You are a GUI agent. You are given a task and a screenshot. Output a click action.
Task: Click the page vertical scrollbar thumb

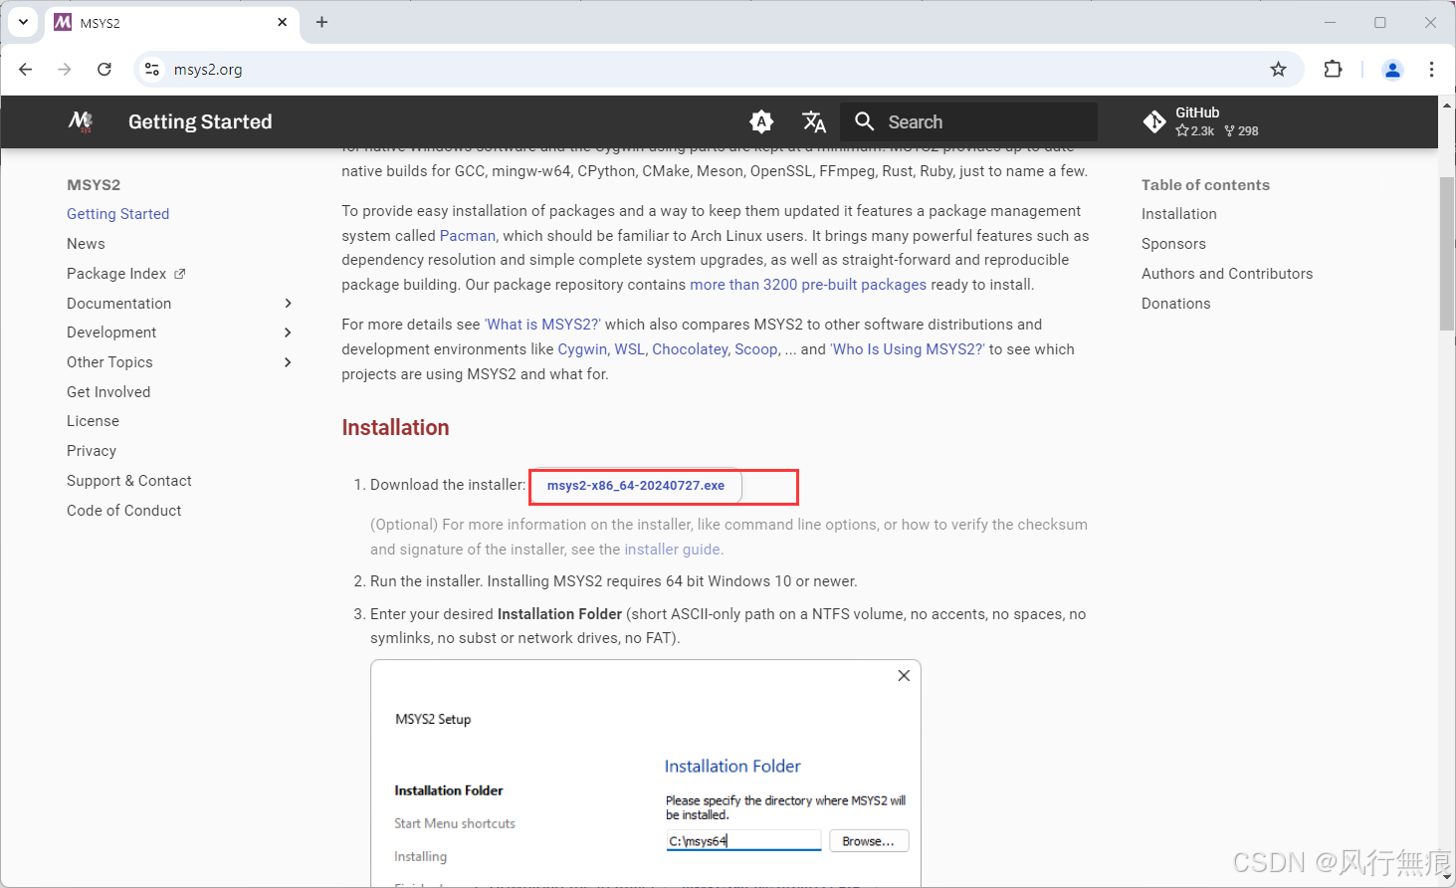(1447, 255)
